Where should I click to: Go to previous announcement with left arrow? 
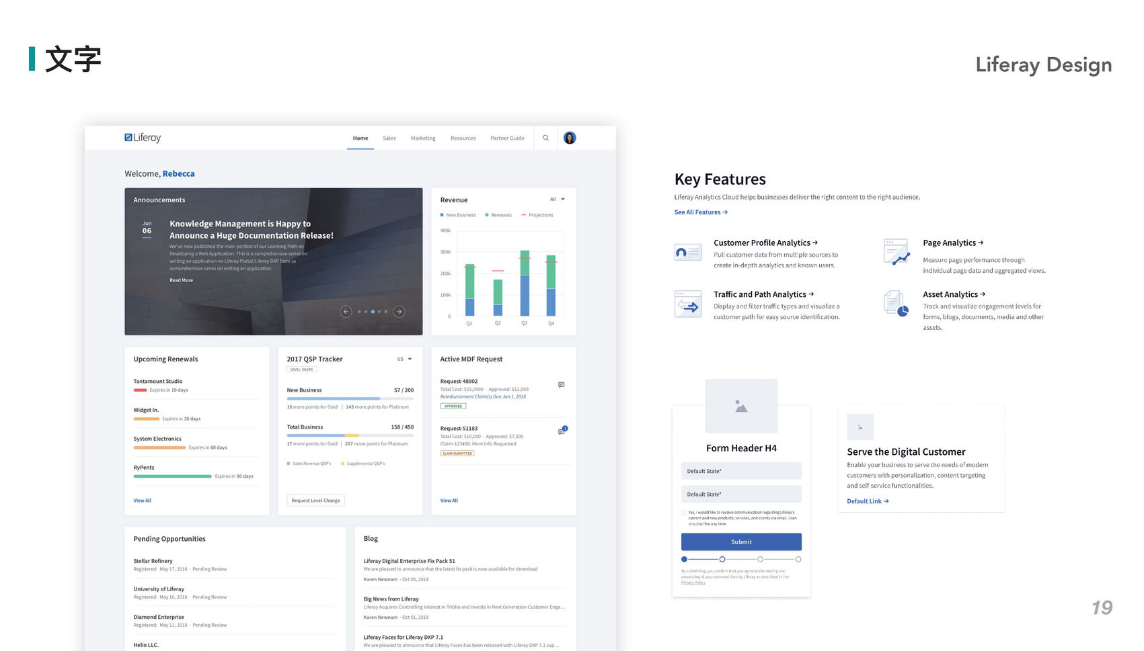(346, 311)
